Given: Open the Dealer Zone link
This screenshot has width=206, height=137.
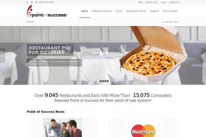Looking at the screenshot, I should [x=152, y=2].
